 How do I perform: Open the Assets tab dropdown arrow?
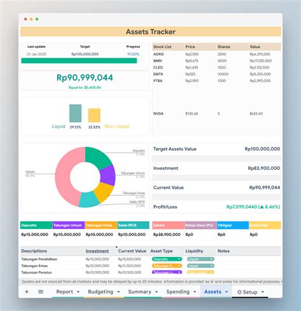click(227, 292)
